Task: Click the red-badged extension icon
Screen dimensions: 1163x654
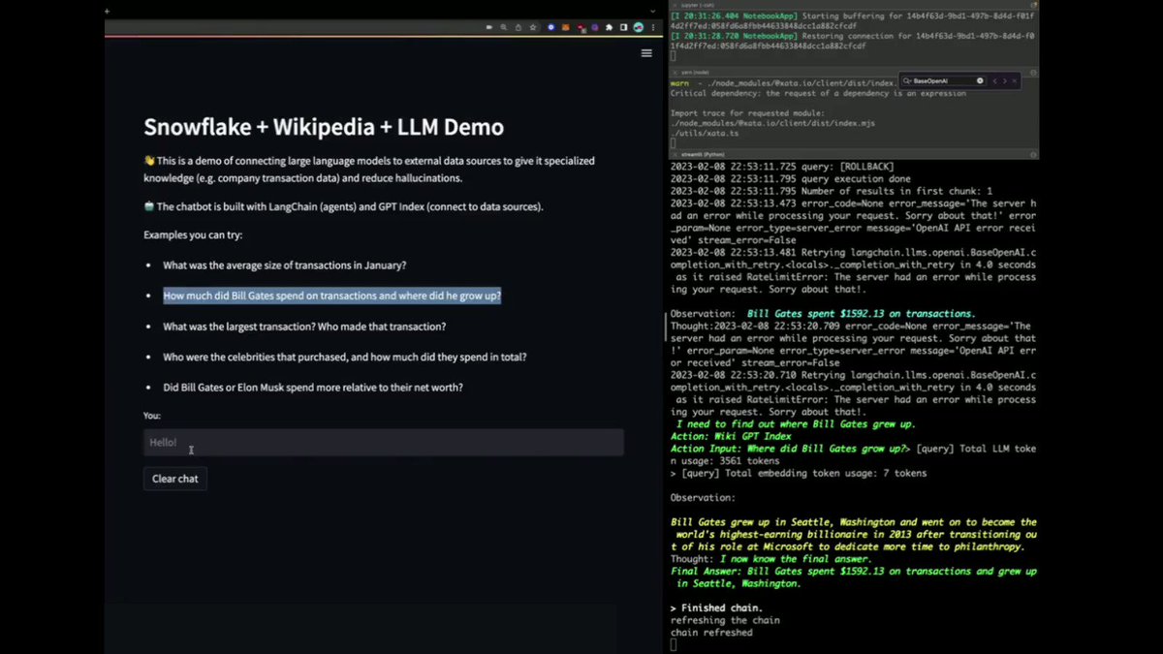Action: tap(581, 29)
